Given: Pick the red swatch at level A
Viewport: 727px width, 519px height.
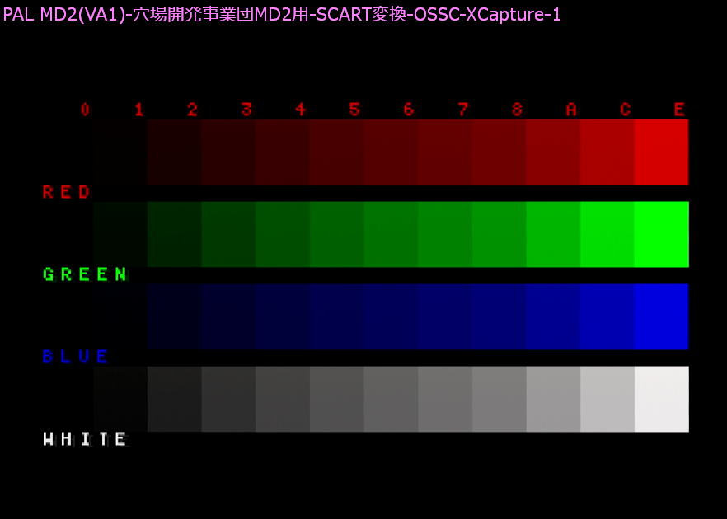Looking at the screenshot, I should click(x=553, y=152).
